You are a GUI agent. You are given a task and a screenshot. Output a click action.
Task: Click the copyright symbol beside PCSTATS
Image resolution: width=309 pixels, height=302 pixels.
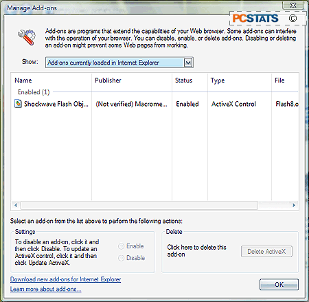[x=293, y=19]
